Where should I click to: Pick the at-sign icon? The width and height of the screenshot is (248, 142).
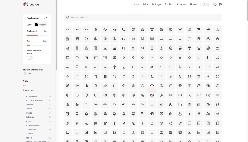217,76
